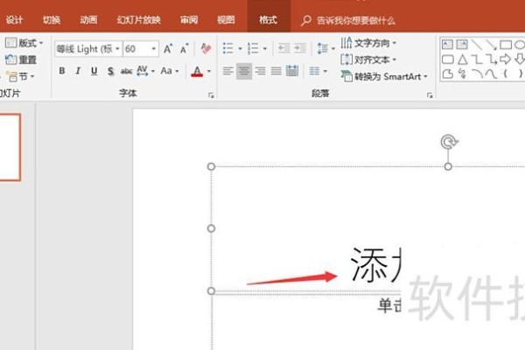Image resolution: width=525 pixels, height=350 pixels.
Task: Open the 视图 tab
Action: (226, 20)
